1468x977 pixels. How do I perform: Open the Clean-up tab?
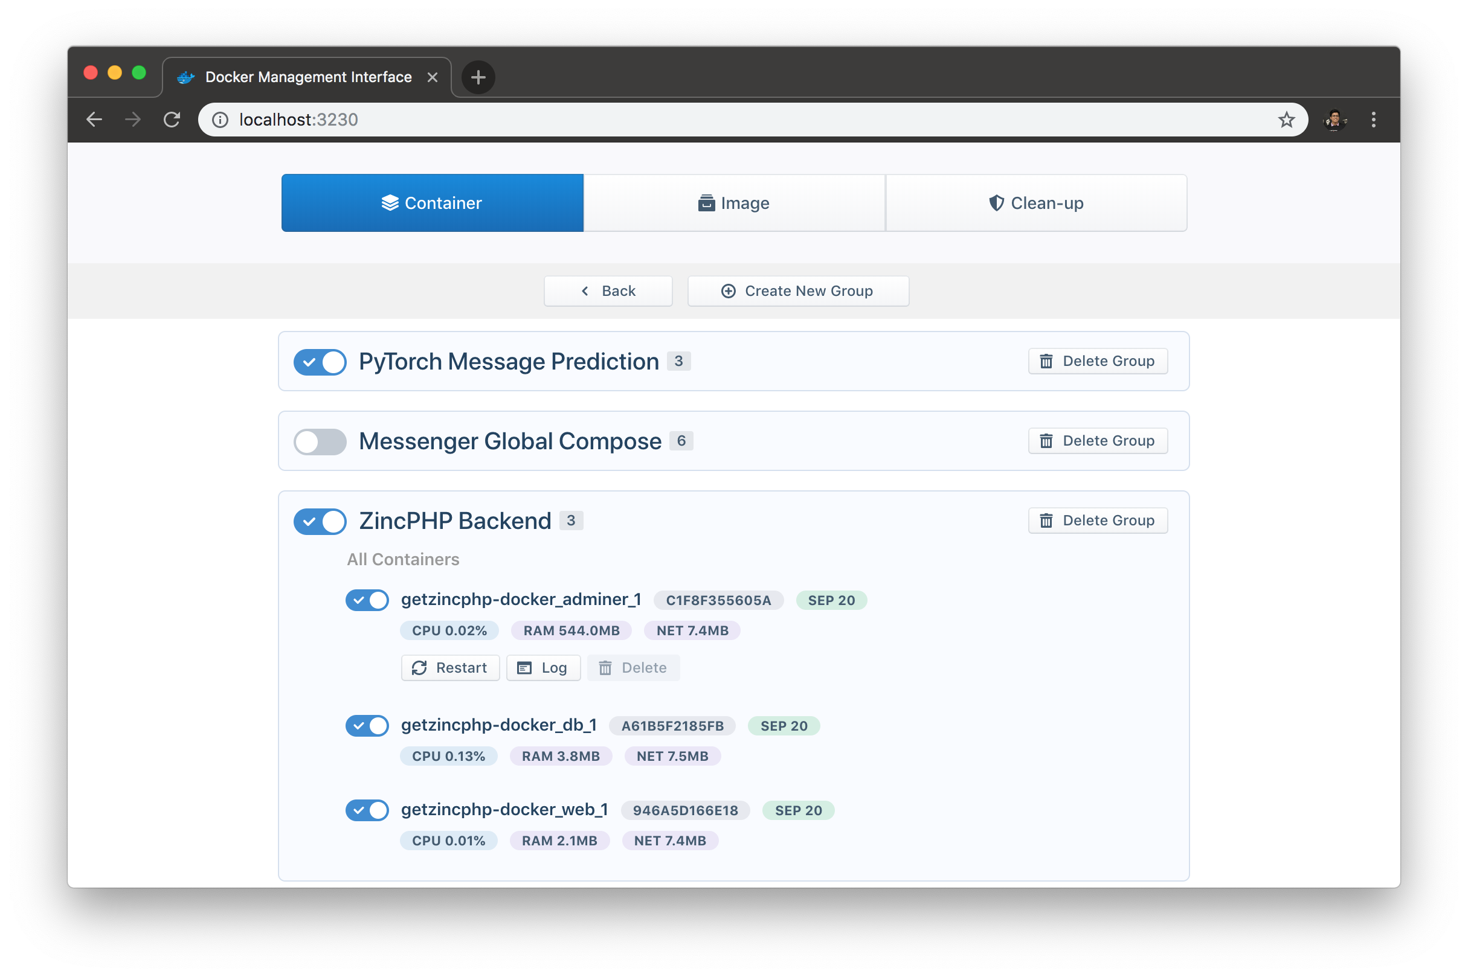tap(1036, 203)
